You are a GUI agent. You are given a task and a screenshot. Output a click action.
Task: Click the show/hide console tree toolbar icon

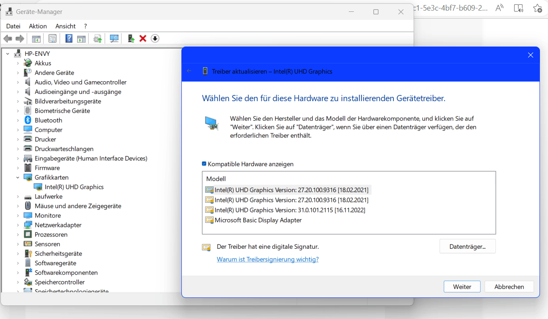pyautogui.click(x=36, y=38)
